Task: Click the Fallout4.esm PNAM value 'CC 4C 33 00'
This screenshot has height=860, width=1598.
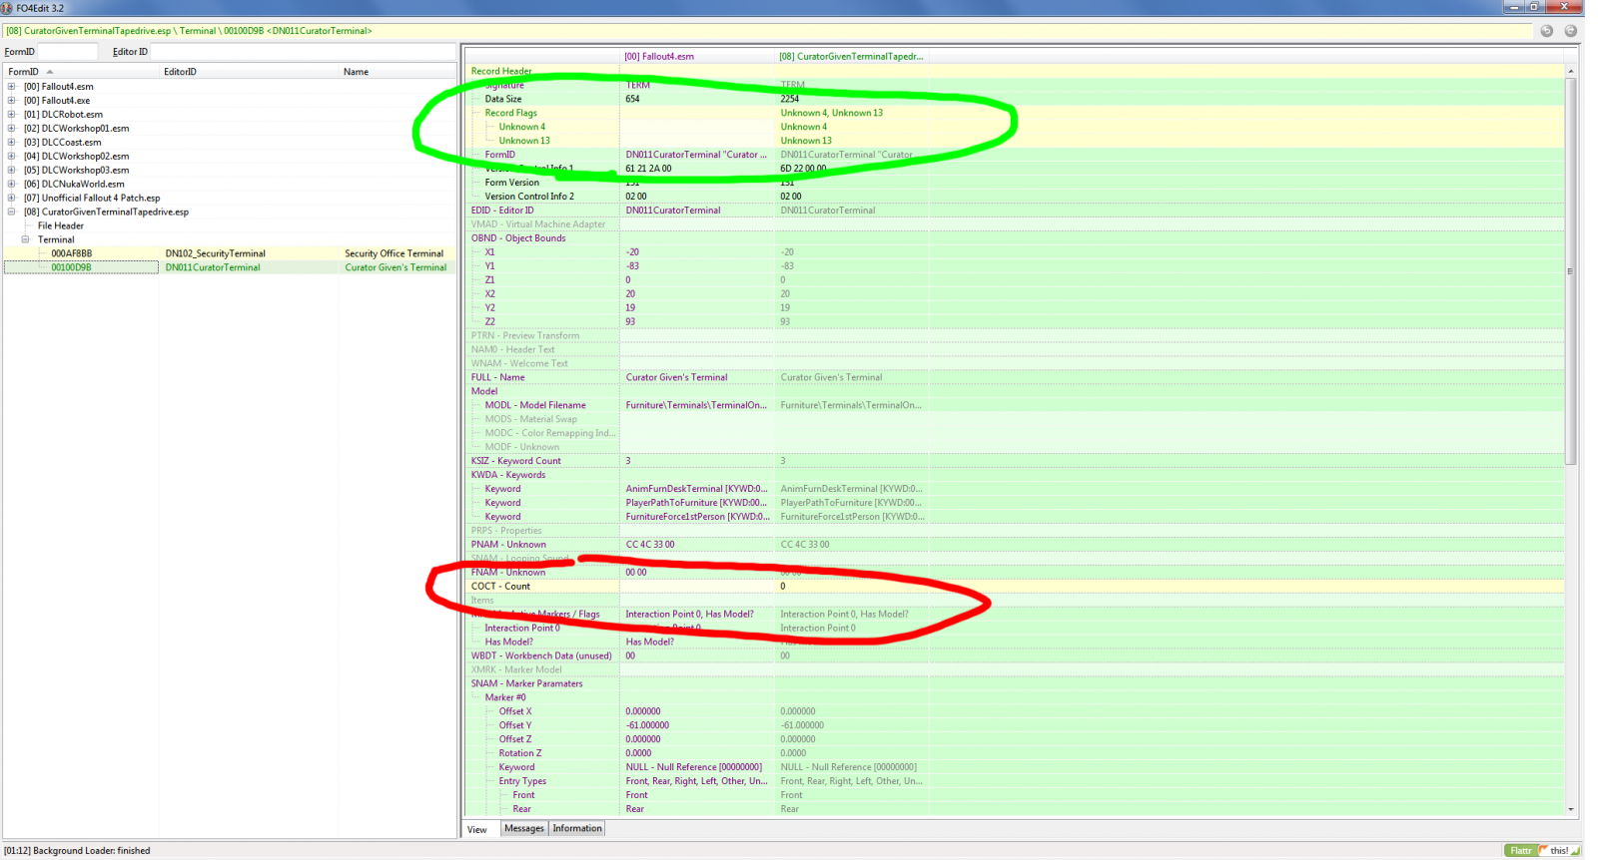Action: click(650, 545)
